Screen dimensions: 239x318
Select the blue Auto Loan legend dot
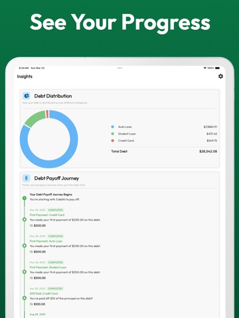pyautogui.click(x=112, y=127)
